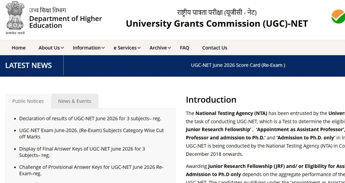345x183 pixels.
Task: Switch to the News & Events tab
Action: point(75,101)
